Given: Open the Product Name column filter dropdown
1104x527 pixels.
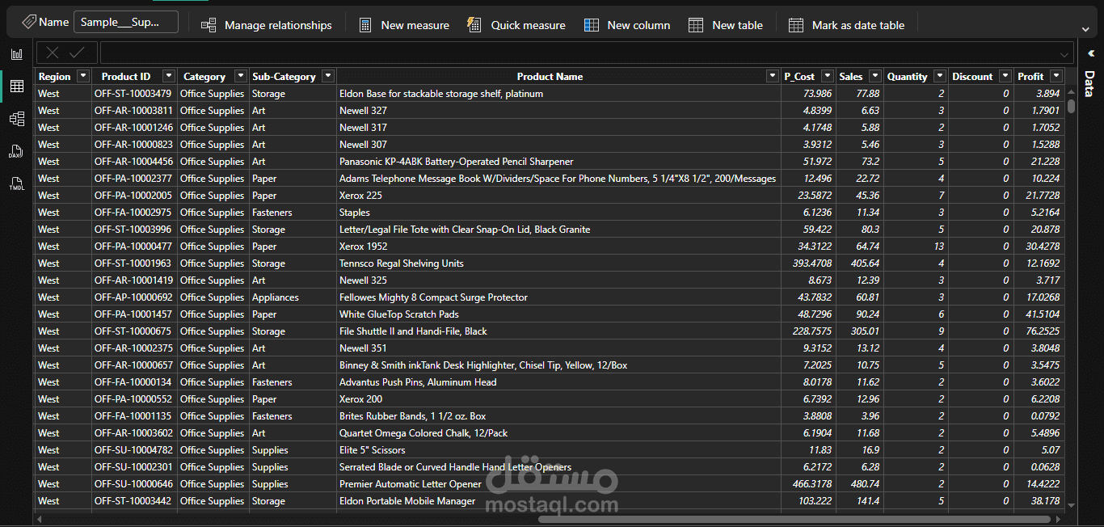Looking at the screenshot, I should [772, 76].
